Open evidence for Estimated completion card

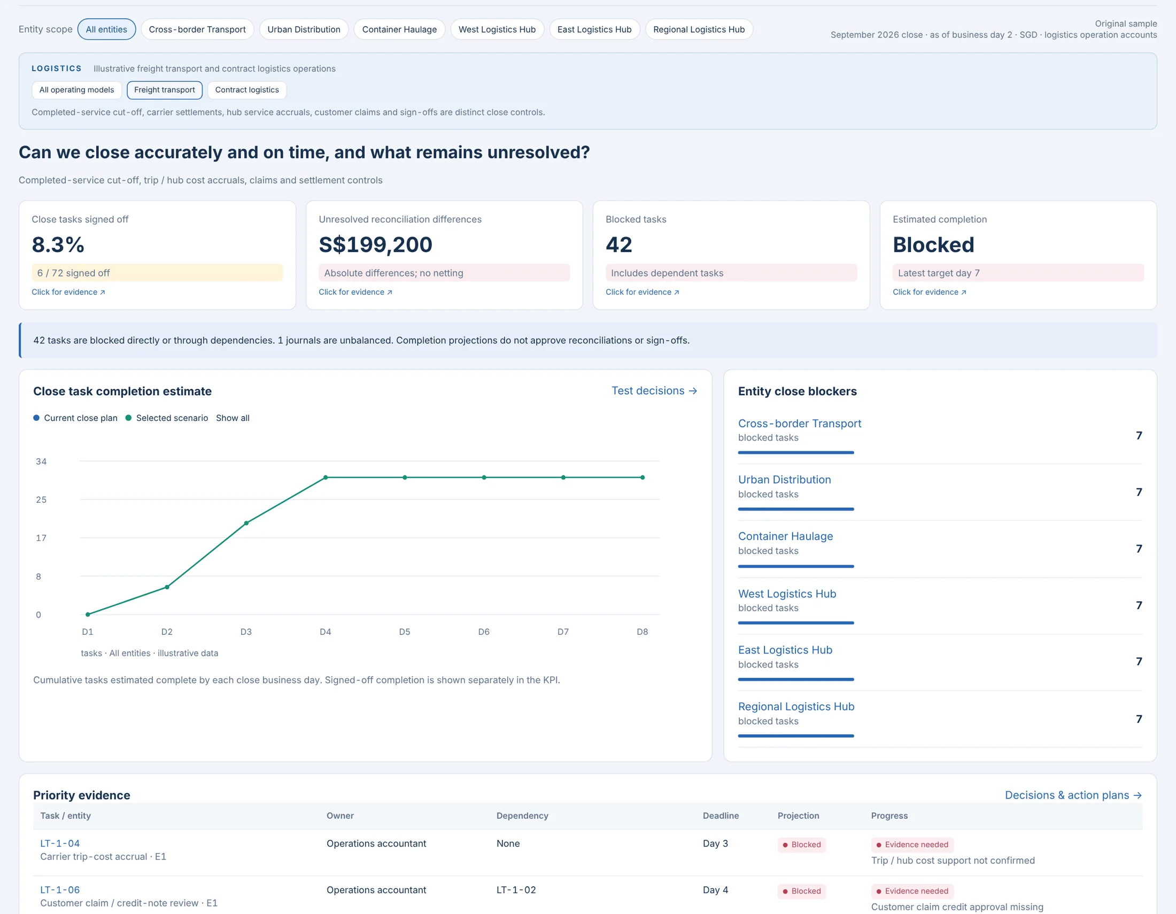930,292
